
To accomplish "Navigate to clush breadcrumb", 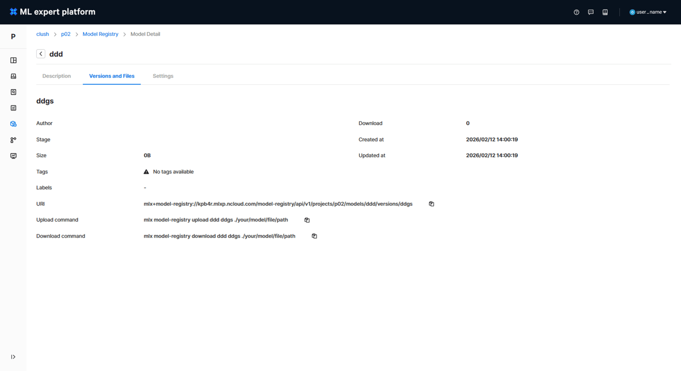I will point(42,34).
